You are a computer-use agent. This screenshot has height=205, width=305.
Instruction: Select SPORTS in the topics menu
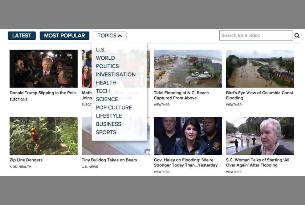(106, 132)
